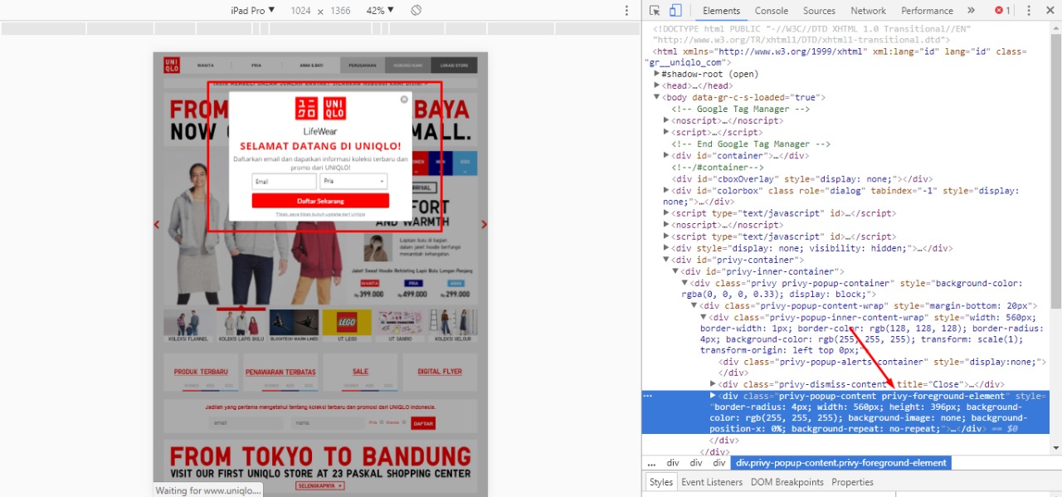Select the Pria radio button in footer form
Screen dimensions: 1062x497
[381, 422]
